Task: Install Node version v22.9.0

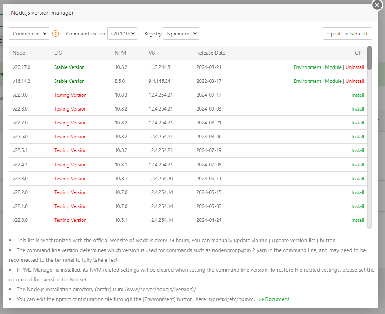Action: click(x=358, y=95)
